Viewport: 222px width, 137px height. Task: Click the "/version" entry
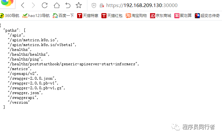19,102
